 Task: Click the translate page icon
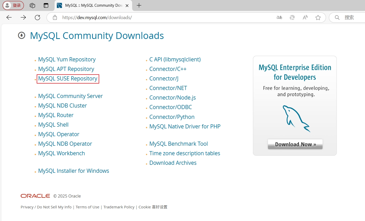279,18
